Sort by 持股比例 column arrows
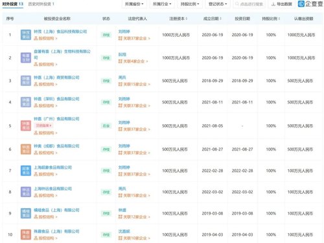324x243 pixels. coord(279,19)
